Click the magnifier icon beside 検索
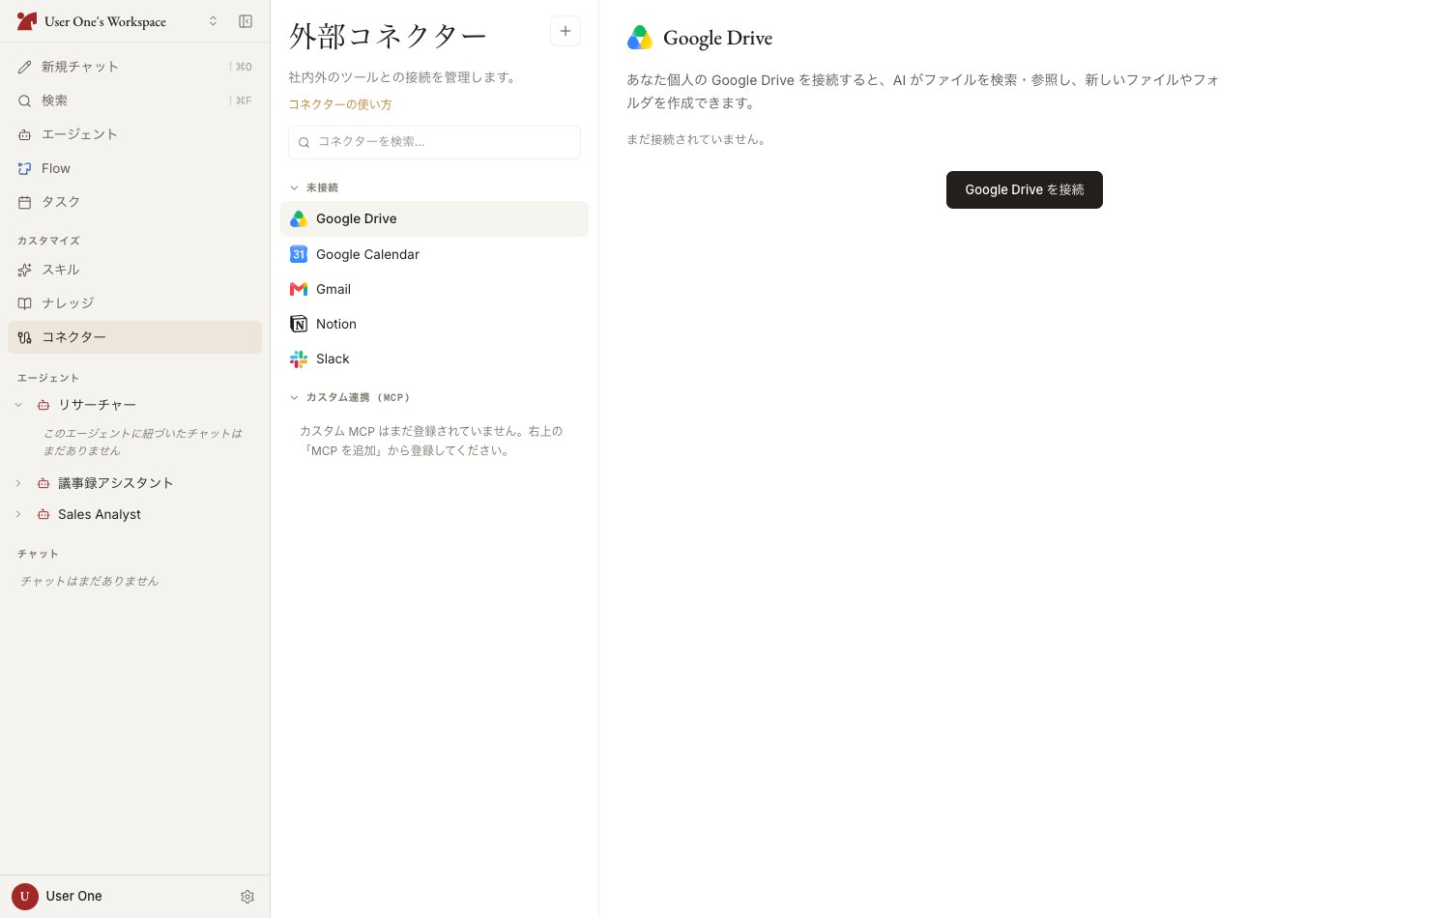Viewport: 1450px width, 918px height. [x=25, y=100]
